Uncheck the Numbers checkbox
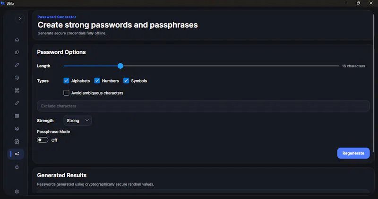Viewport: 378px width, 199px height. click(x=97, y=81)
